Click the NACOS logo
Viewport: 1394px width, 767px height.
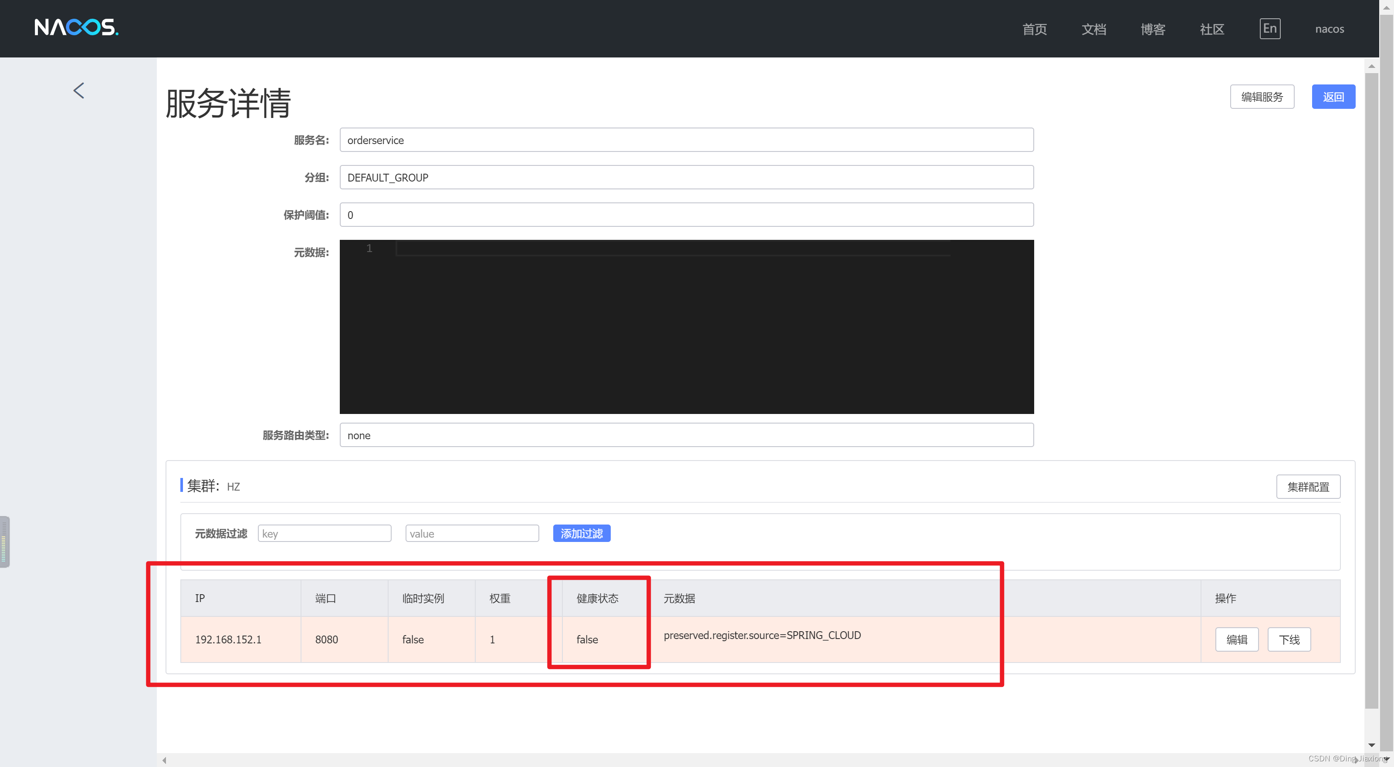pos(76,27)
